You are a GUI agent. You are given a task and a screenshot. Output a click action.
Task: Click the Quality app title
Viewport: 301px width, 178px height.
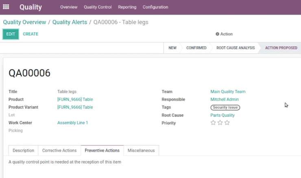click(31, 7)
